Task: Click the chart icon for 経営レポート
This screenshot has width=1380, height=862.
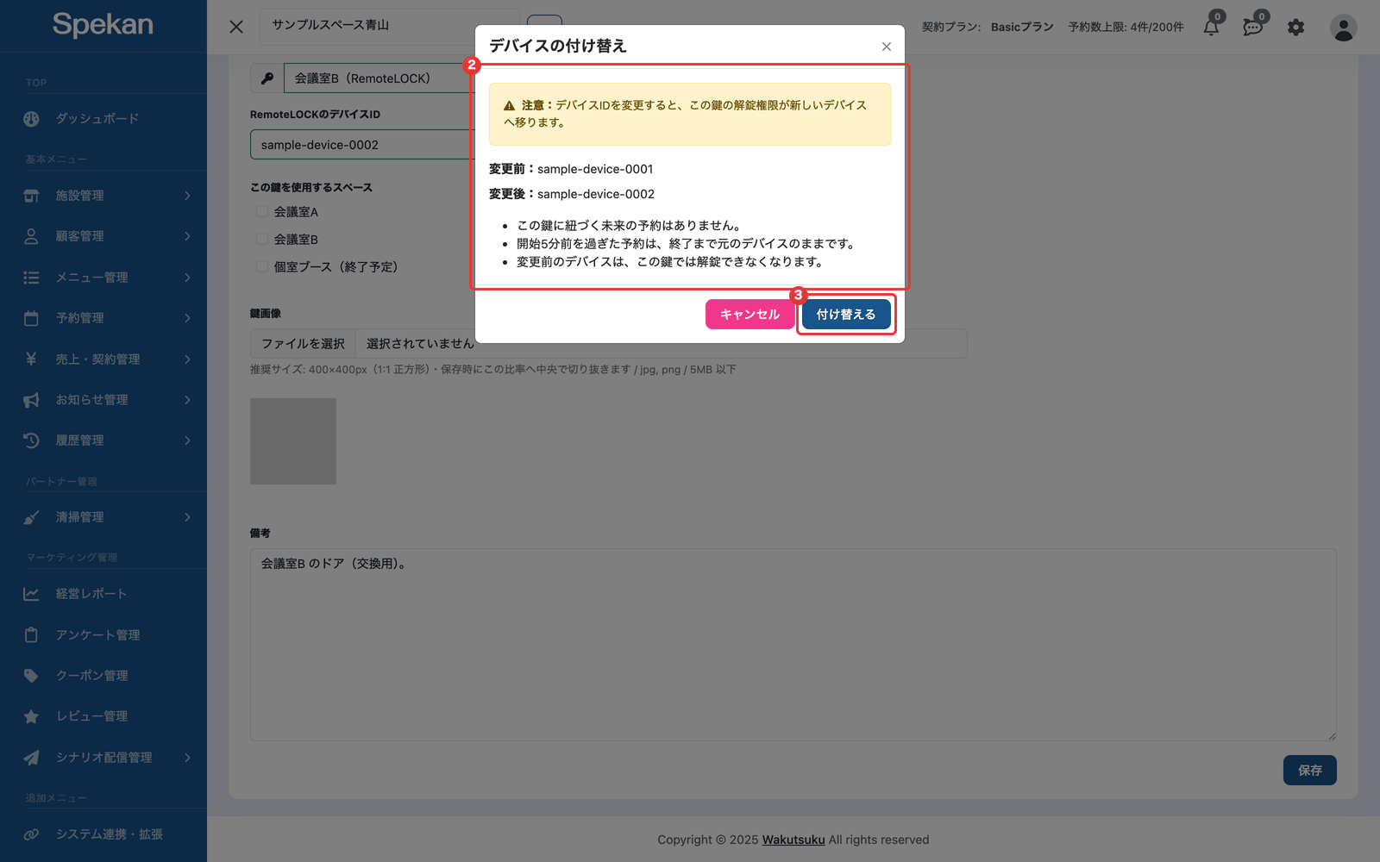Action: 31,594
